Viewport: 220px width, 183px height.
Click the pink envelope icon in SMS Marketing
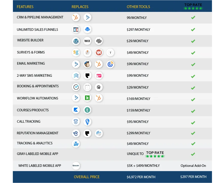click(99, 76)
